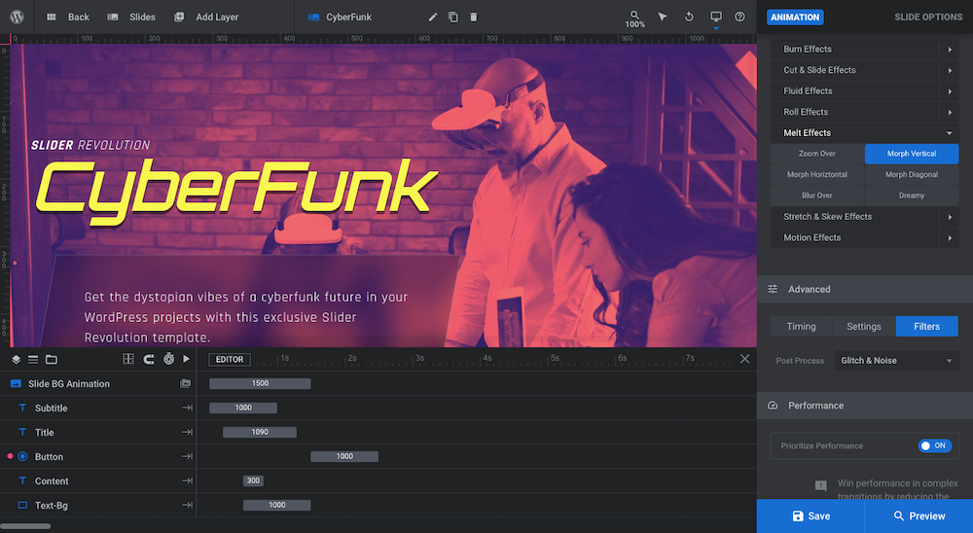The image size is (973, 533).
Task: Click the EDITOR button in timeline
Action: (x=230, y=359)
